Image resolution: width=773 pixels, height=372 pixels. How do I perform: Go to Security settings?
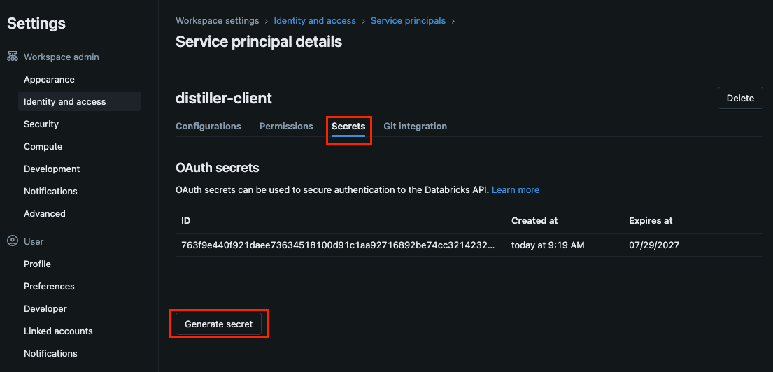point(41,124)
